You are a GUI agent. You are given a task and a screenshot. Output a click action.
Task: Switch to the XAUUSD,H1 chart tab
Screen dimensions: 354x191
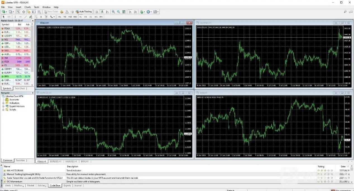pyautogui.click(x=71, y=161)
